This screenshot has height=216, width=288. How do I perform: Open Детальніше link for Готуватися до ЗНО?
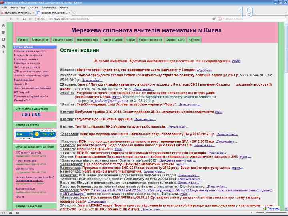coord(145,119)
